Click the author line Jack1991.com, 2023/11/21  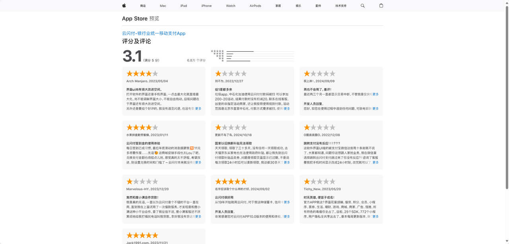point(147,243)
